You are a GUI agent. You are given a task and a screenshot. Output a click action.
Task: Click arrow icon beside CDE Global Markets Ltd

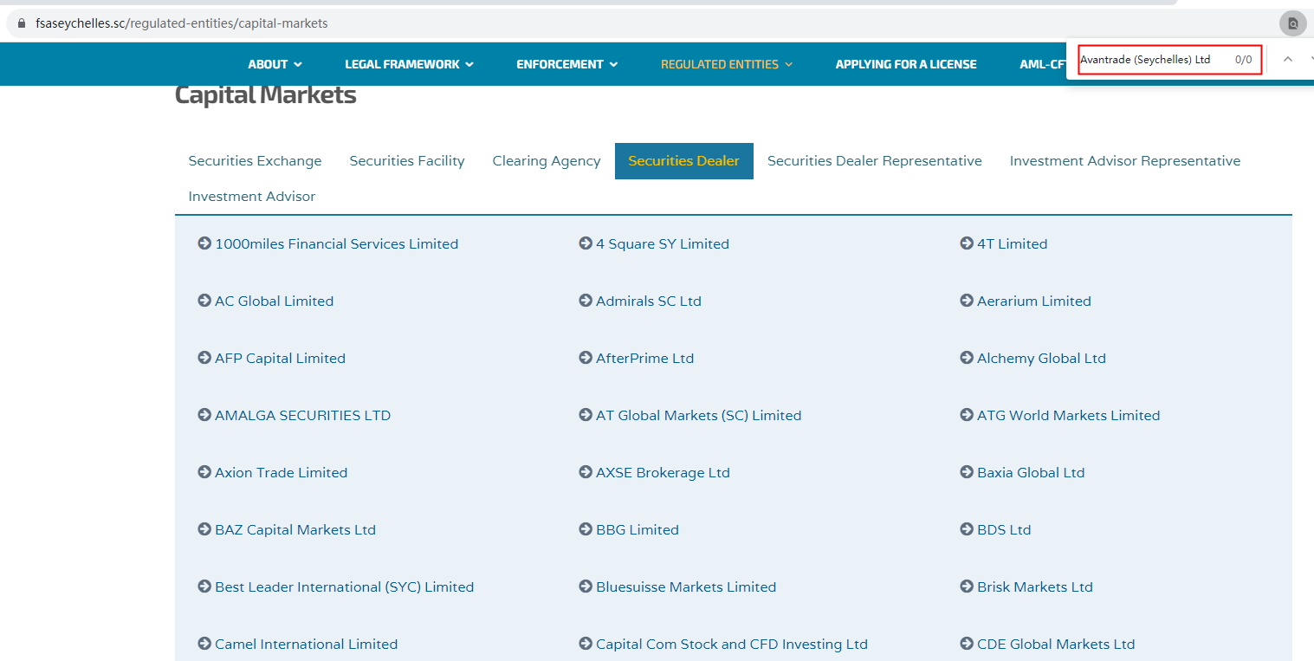(967, 644)
